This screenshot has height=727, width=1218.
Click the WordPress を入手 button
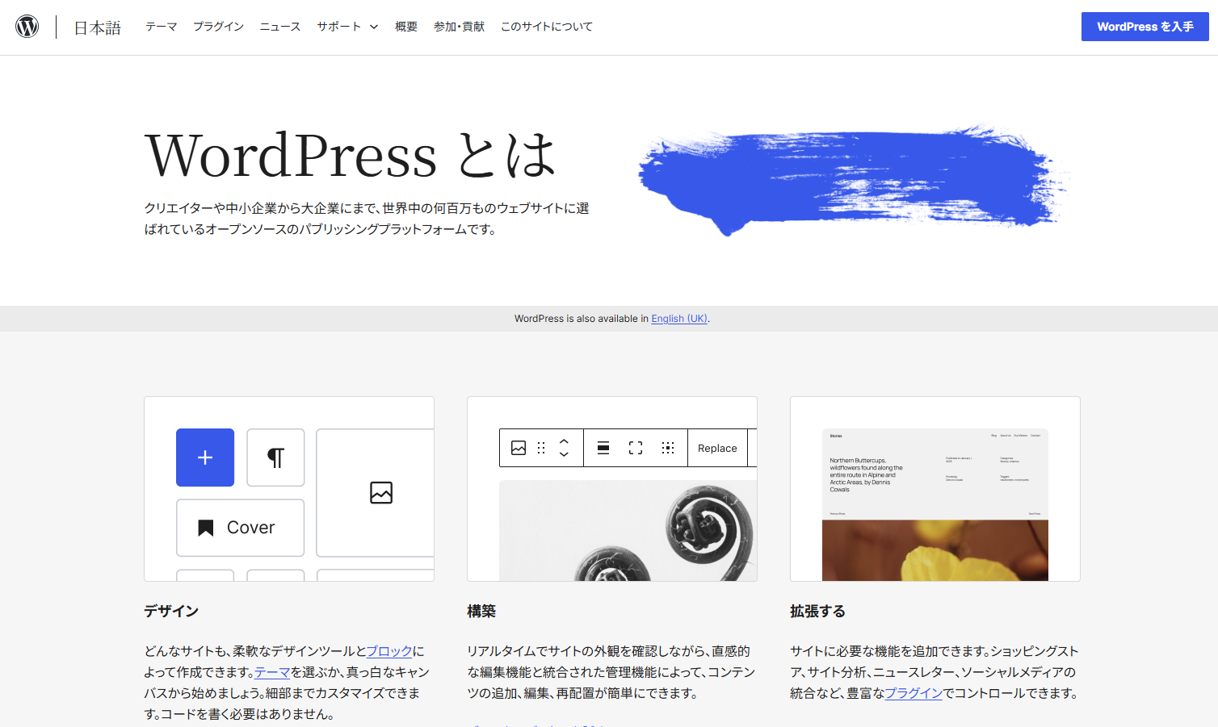1144,26
